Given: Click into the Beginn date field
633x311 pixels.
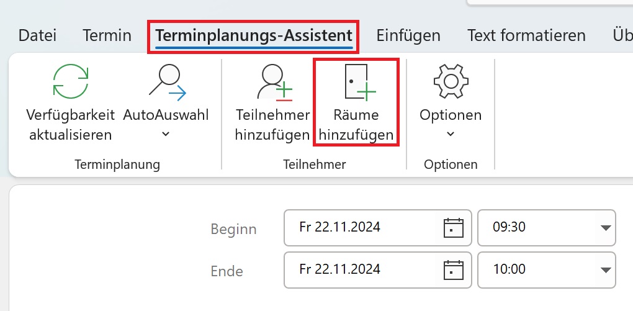Looking at the screenshot, I should pyautogui.click(x=377, y=228).
